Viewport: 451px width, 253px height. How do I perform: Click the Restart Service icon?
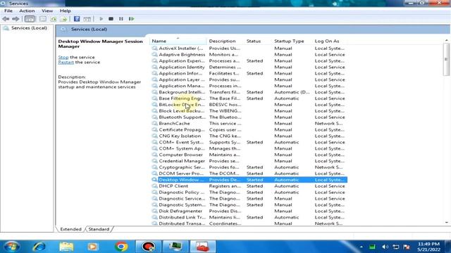click(x=132, y=19)
